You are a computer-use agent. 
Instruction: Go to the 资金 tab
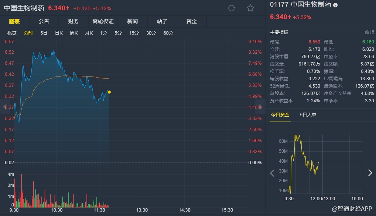pos(192,21)
